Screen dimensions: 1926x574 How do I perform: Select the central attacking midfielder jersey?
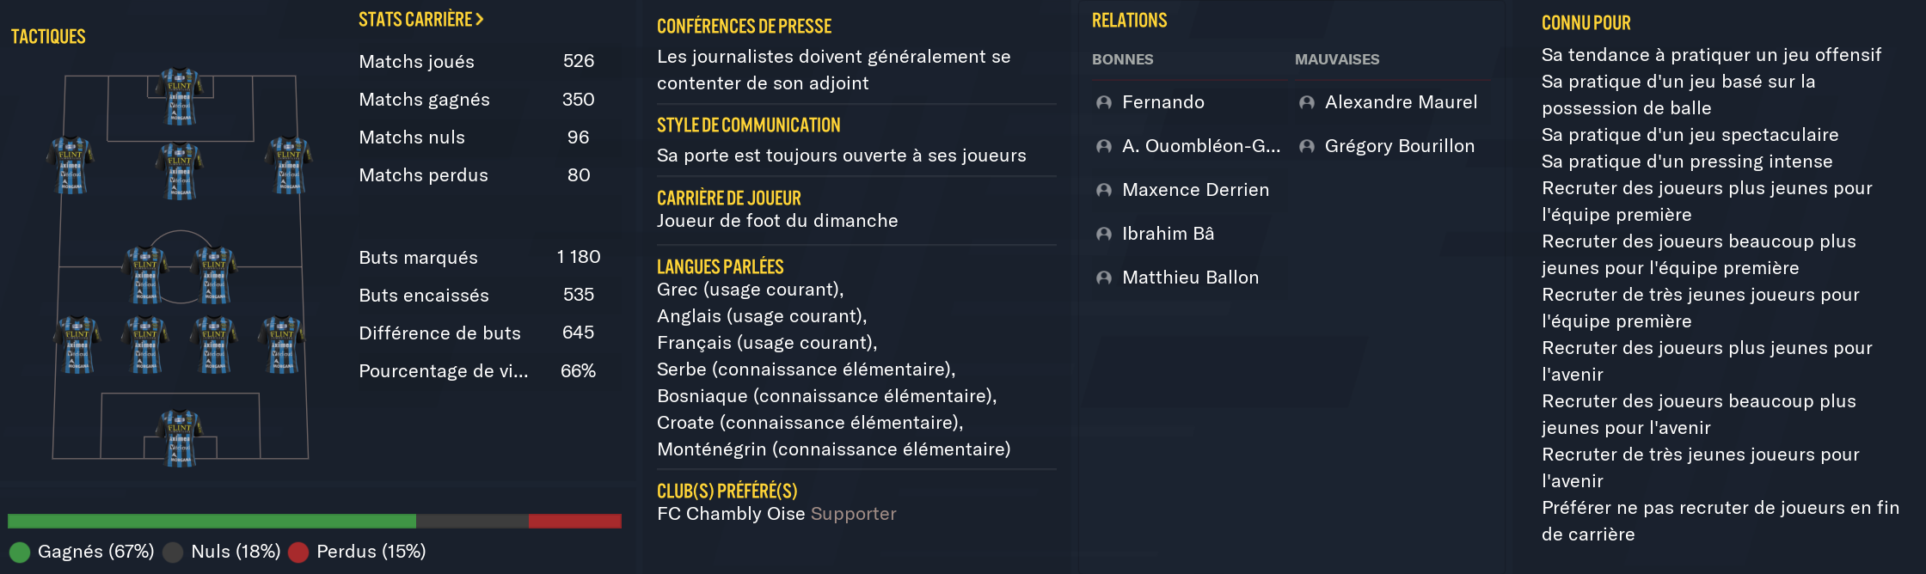tap(180, 171)
